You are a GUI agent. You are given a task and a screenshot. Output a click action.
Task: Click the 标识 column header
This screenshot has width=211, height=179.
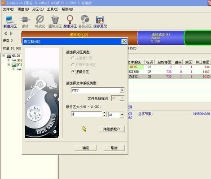(149, 62)
